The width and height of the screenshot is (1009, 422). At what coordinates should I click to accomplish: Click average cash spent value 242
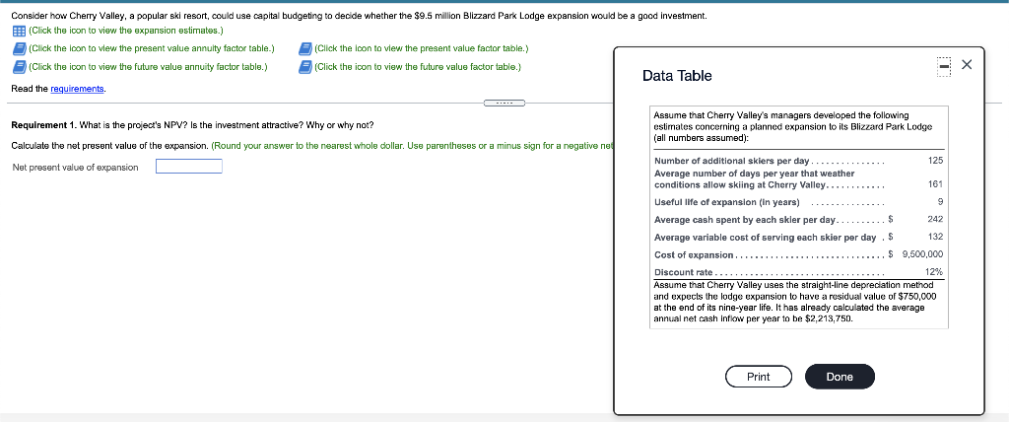click(935, 219)
